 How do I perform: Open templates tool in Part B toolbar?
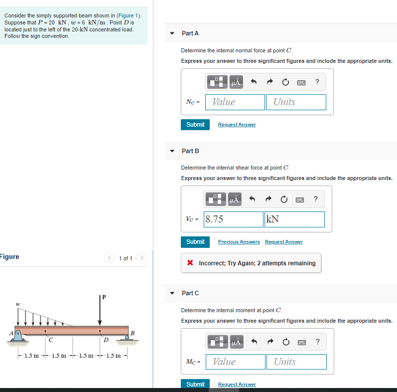[216, 199]
